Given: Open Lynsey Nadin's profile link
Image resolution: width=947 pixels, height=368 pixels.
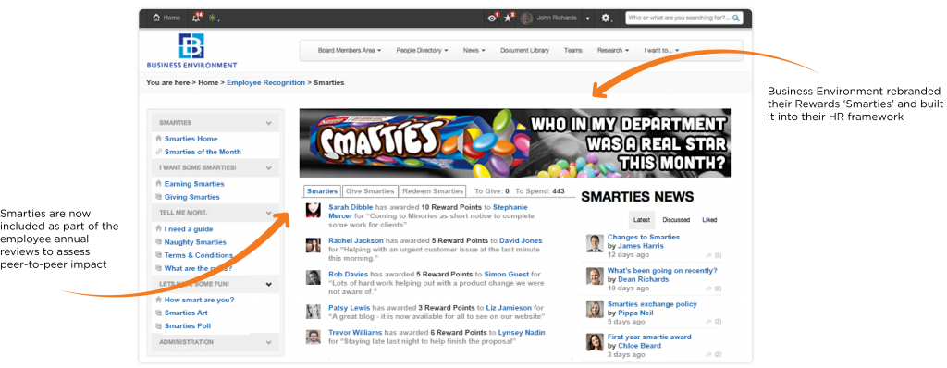Looking at the screenshot, I should (x=522, y=333).
